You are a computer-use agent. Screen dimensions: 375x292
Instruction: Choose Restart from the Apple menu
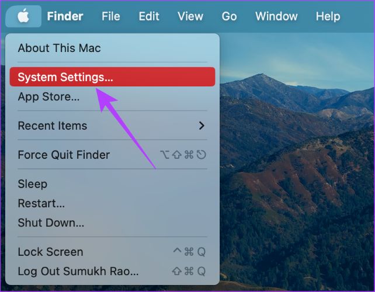click(41, 203)
